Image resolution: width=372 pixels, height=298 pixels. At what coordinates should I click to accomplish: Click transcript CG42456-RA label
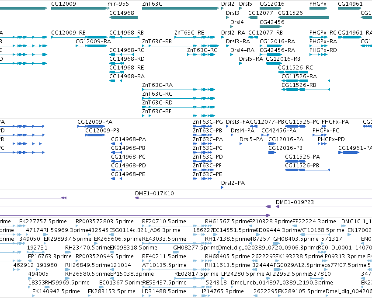coord(277,50)
